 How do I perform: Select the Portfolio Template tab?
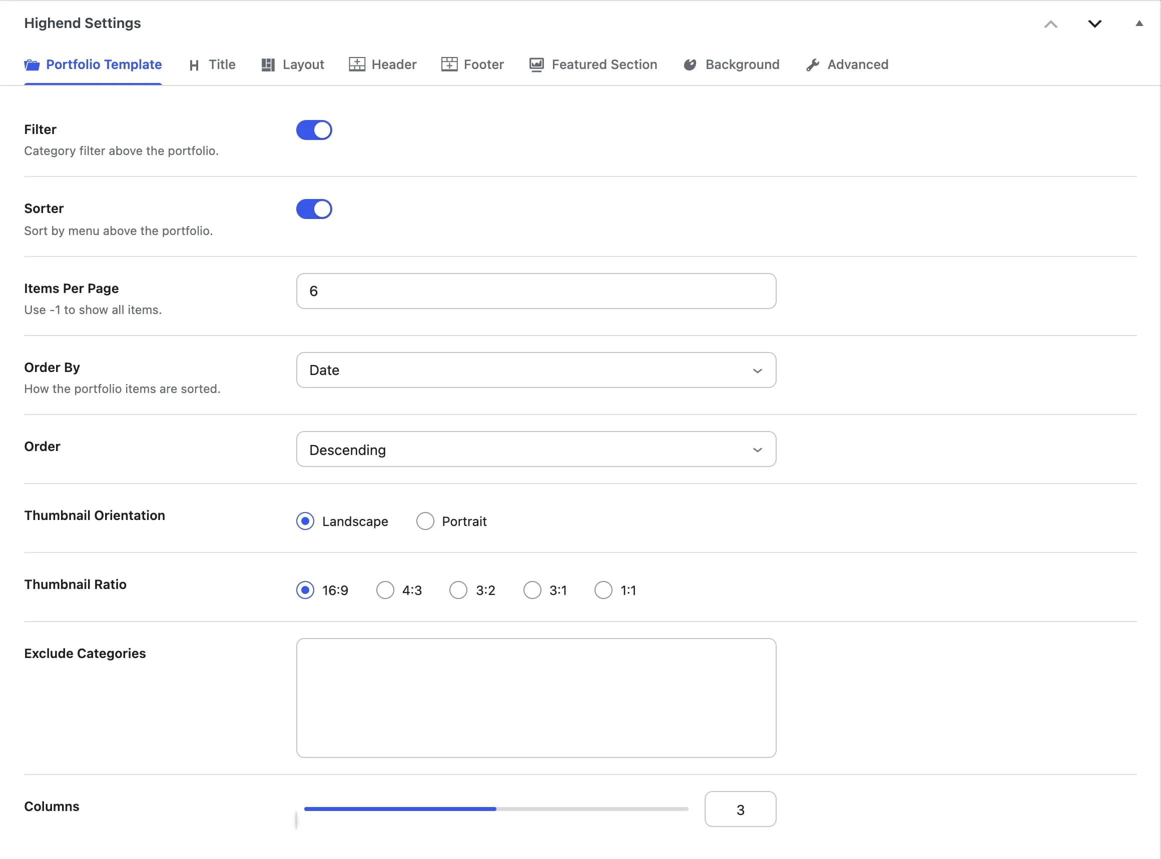tap(93, 65)
